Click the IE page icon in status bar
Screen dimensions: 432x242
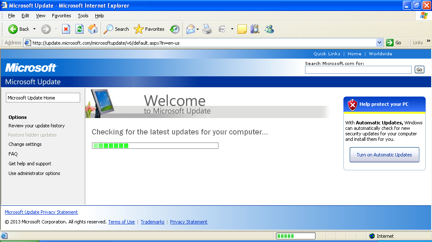click(4, 236)
